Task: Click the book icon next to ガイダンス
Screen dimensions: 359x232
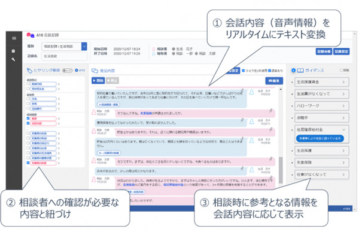Action: 300,71
